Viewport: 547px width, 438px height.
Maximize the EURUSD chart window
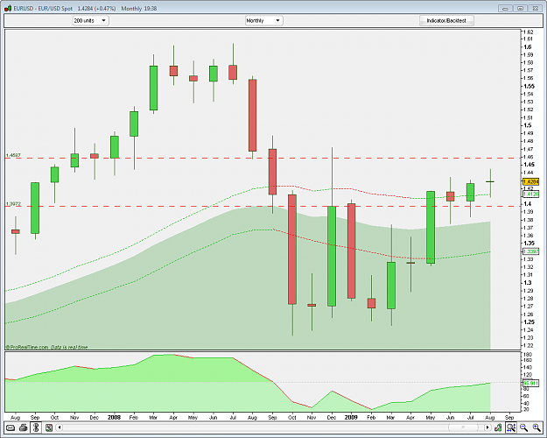[x=520, y=9]
